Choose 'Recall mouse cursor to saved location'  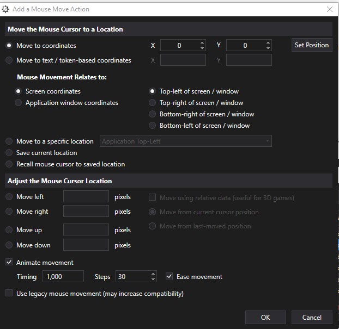(9, 164)
